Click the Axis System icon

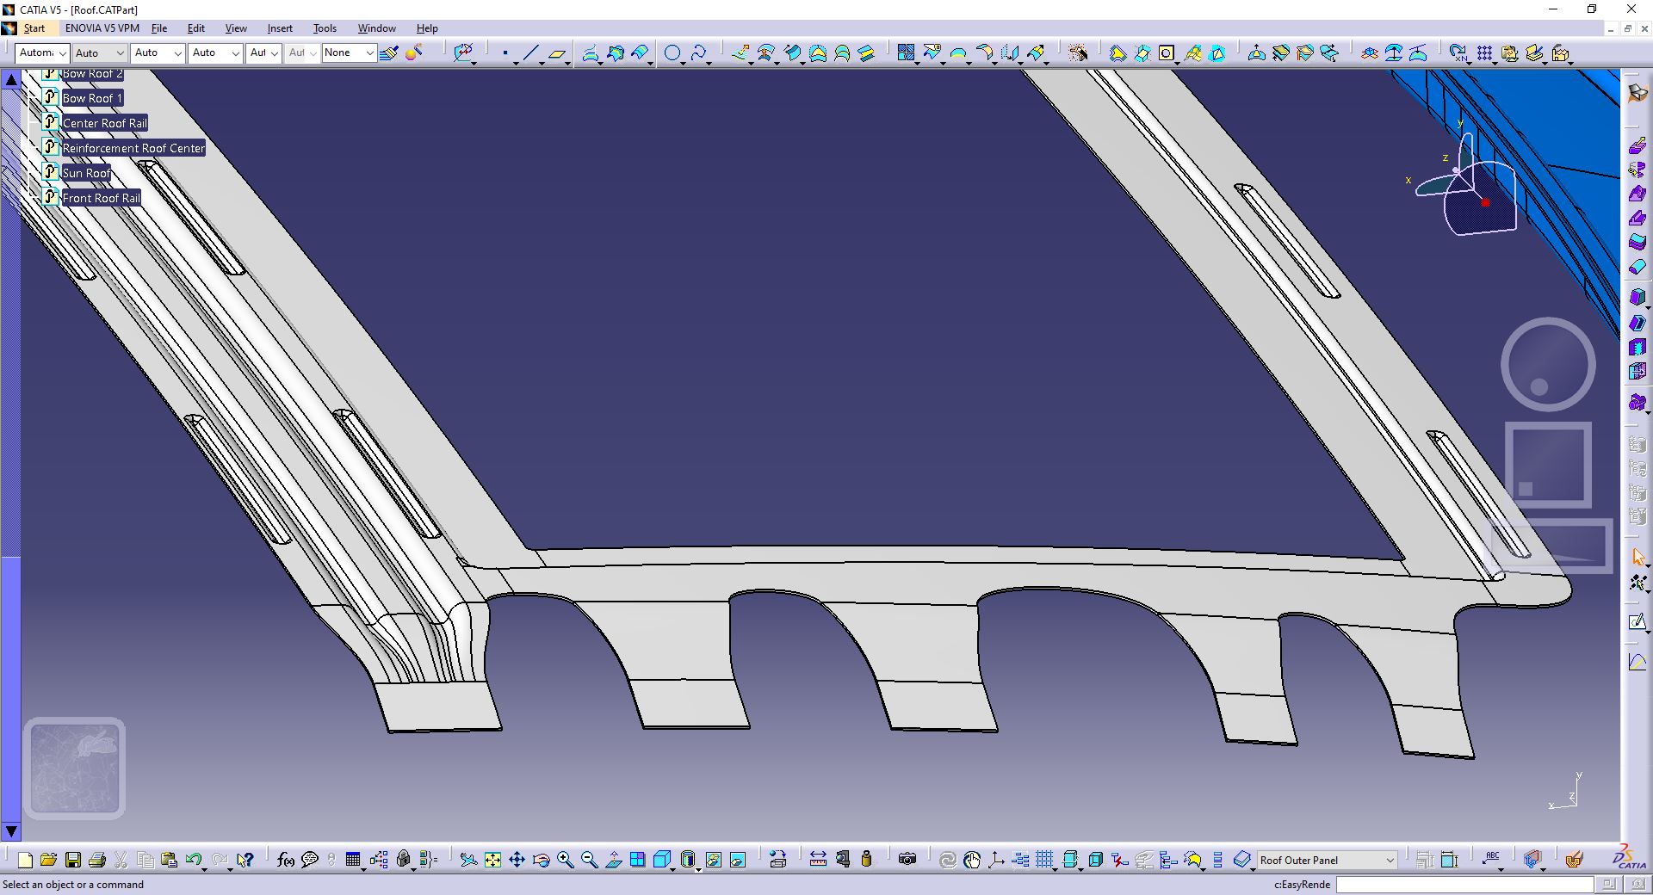coord(996,860)
